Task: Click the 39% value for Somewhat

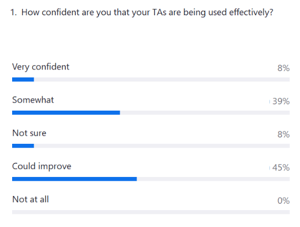Action: coord(281,101)
